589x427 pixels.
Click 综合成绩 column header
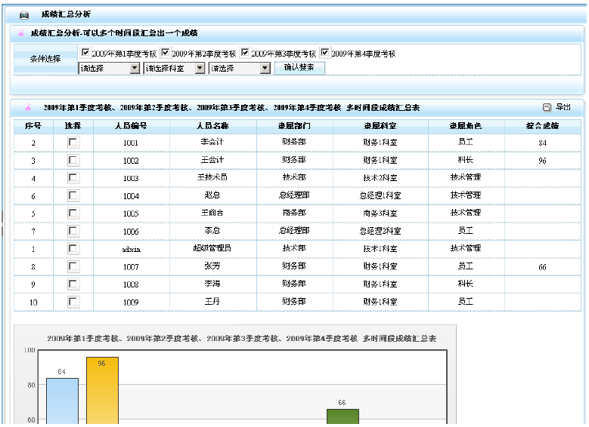(x=542, y=126)
